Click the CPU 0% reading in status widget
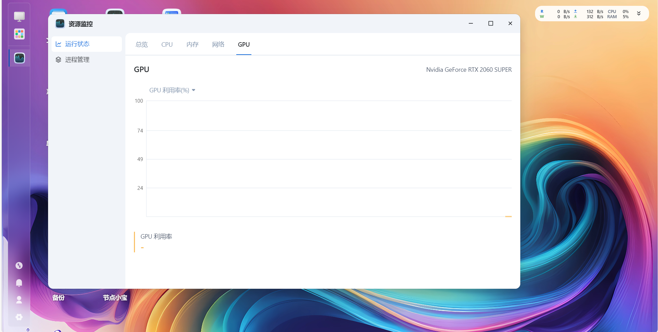 click(x=618, y=11)
